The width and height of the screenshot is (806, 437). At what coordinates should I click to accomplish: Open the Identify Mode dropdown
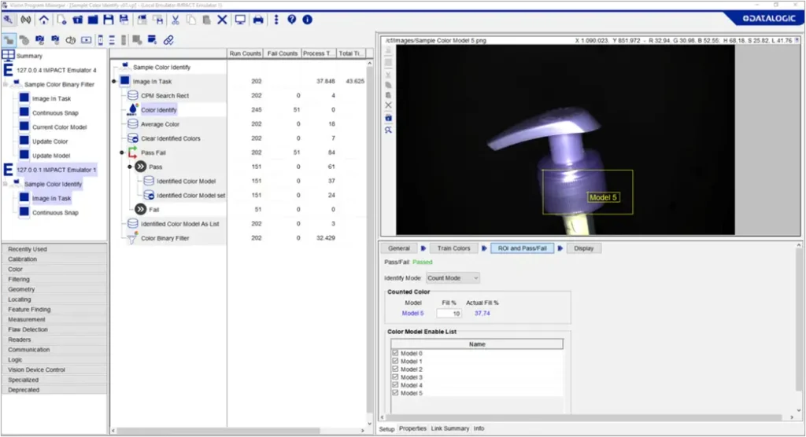pyautogui.click(x=453, y=278)
